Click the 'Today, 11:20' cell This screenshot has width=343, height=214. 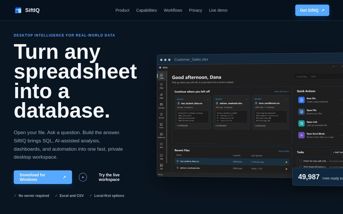click(257, 169)
